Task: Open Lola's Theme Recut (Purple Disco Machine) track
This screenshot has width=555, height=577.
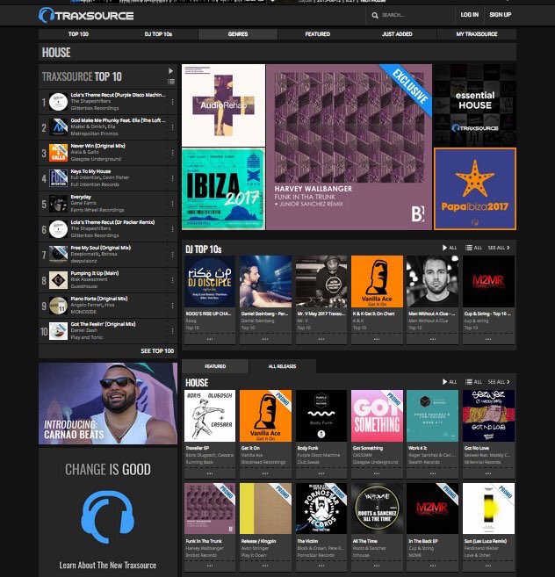Action: (x=119, y=95)
